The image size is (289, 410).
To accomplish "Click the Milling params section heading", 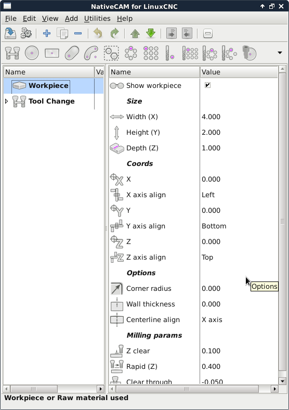I will click(x=154, y=336).
